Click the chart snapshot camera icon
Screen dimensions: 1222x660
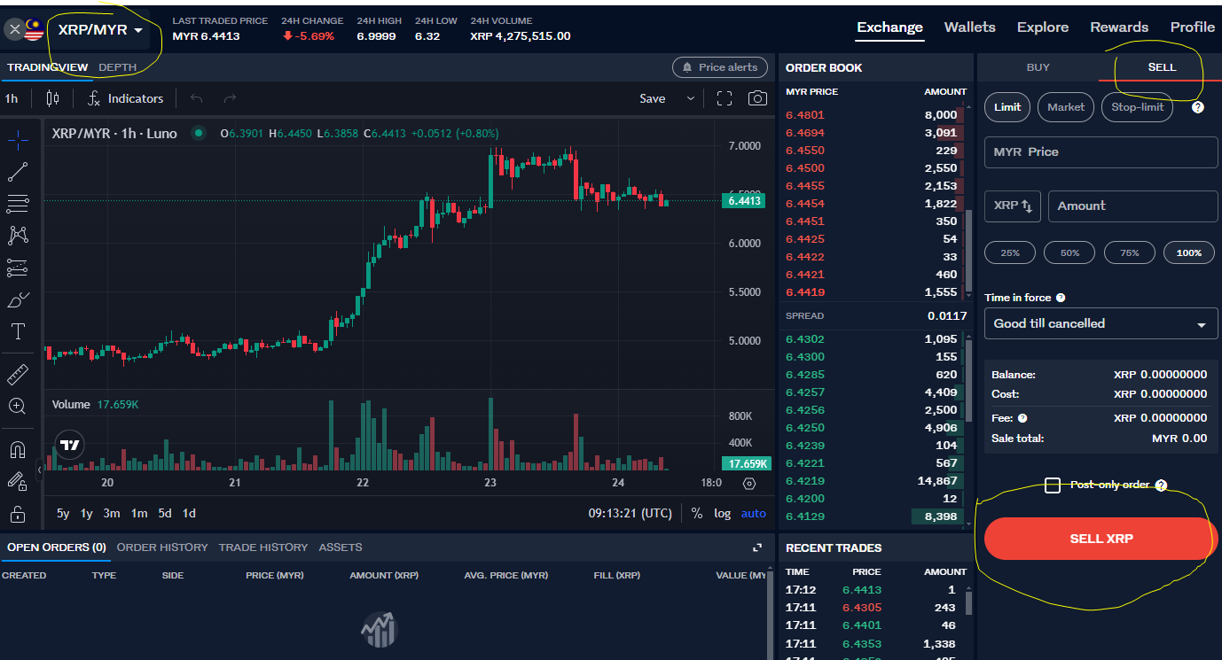[756, 98]
